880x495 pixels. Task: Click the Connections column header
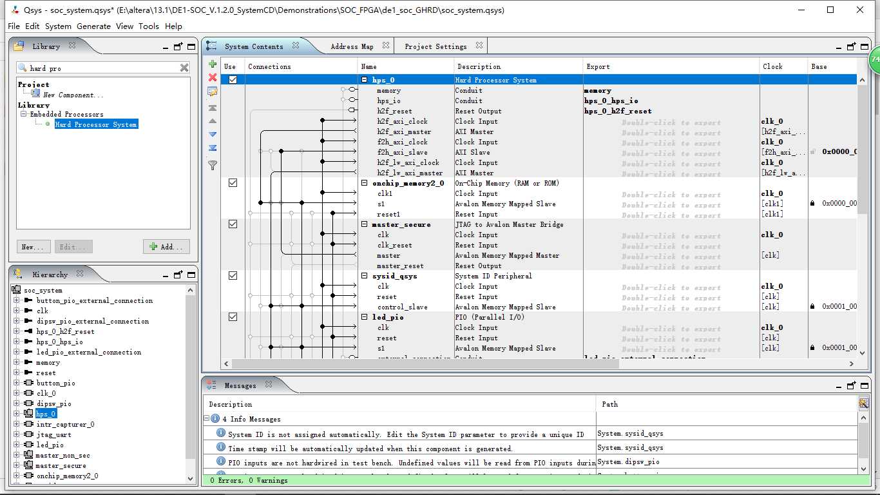301,66
